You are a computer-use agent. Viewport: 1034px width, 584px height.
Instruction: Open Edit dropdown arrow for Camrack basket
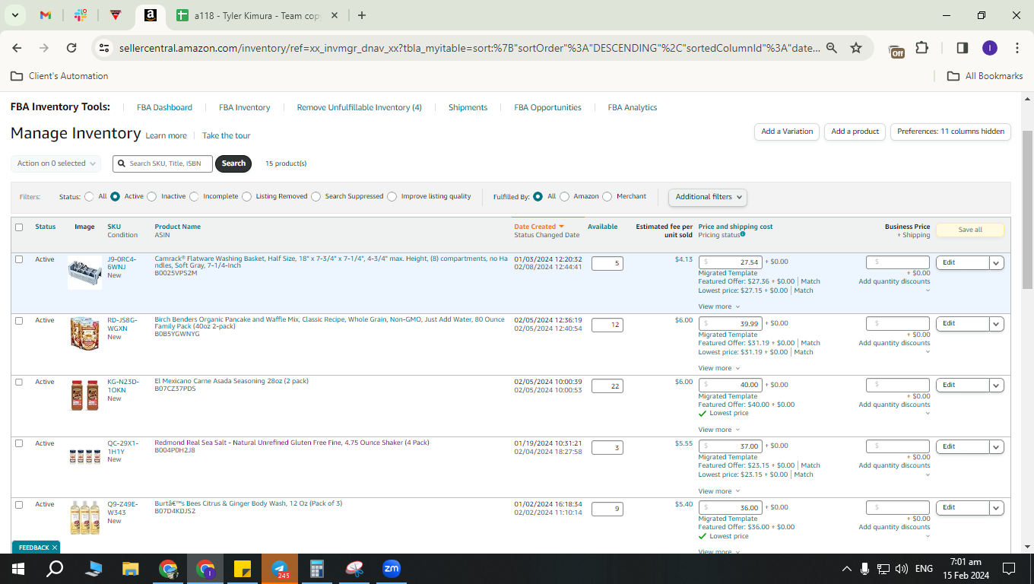pyautogui.click(x=996, y=263)
